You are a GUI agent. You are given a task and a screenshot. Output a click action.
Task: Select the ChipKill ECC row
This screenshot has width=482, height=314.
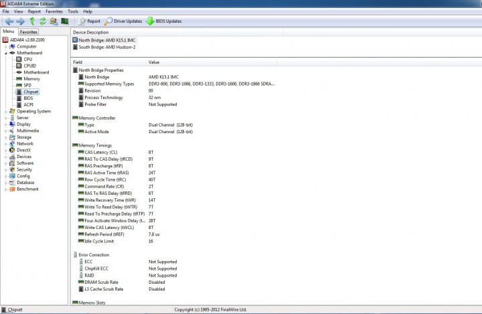[x=128, y=268]
